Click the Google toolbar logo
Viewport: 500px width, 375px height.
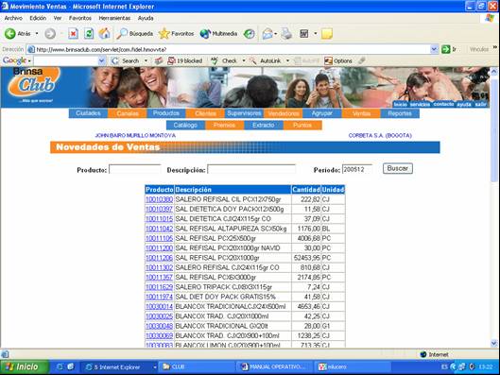point(15,60)
